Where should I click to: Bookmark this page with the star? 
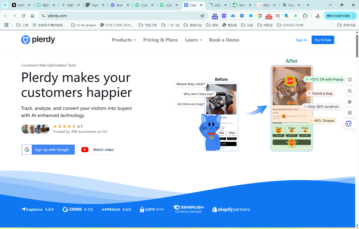(x=202, y=16)
